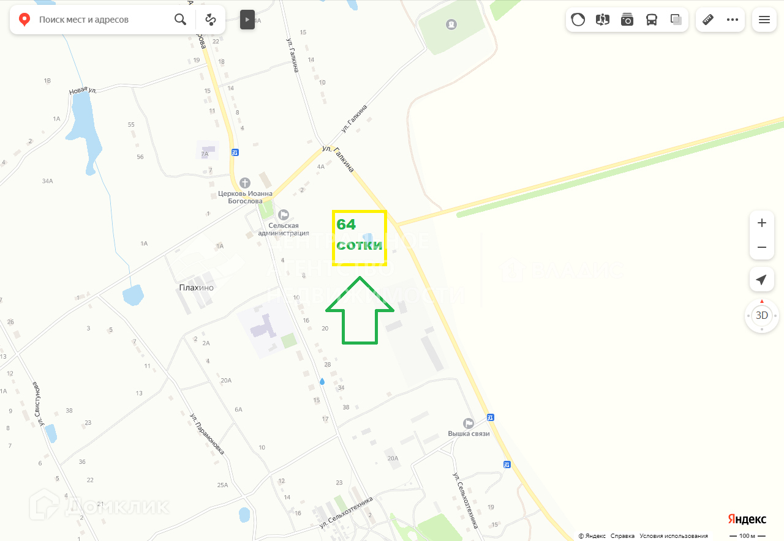The image size is (784, 541).
Task: Switch to 3D tilt view
Action: (x=761, y=316)
